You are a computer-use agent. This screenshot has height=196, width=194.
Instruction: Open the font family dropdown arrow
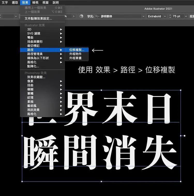(x=143, y=16)
